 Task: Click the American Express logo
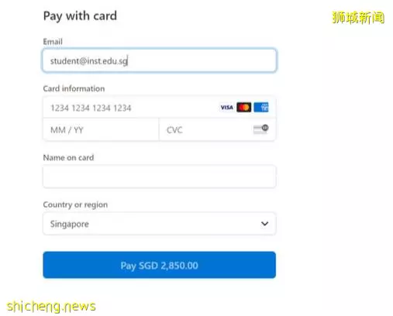point(261,108)
